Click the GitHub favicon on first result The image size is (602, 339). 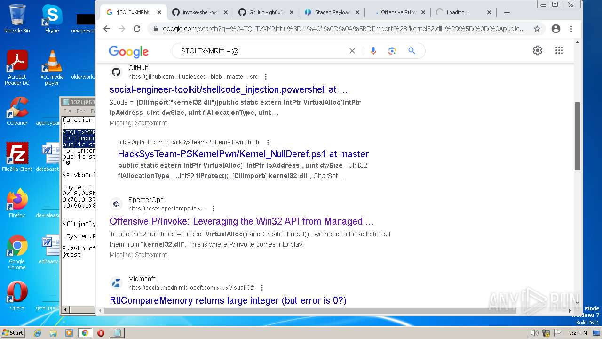click(x=116, y=72)
